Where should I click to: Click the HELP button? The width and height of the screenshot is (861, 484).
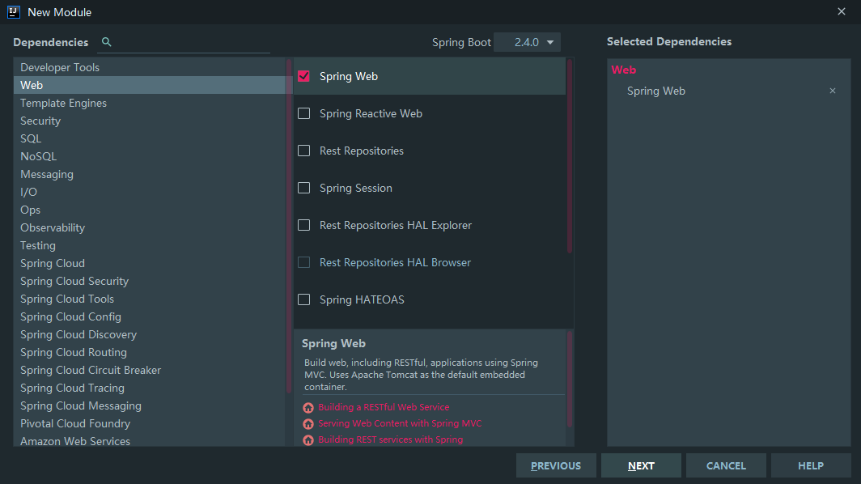point(811,465)
